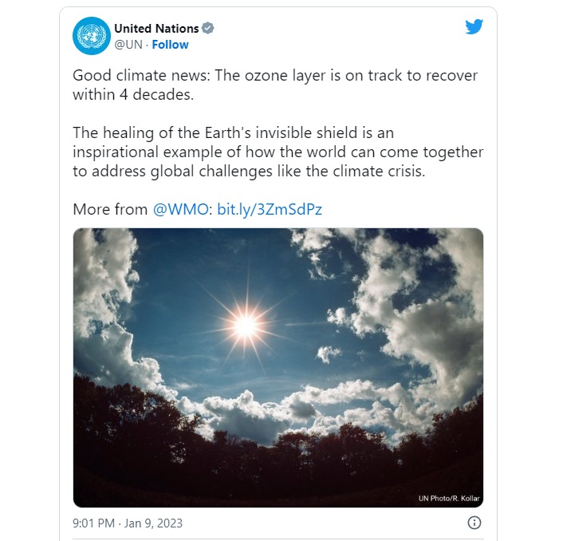Click the 'Good climate news' sentence
The height and width of the screenshot is (541, 563).
275,76
